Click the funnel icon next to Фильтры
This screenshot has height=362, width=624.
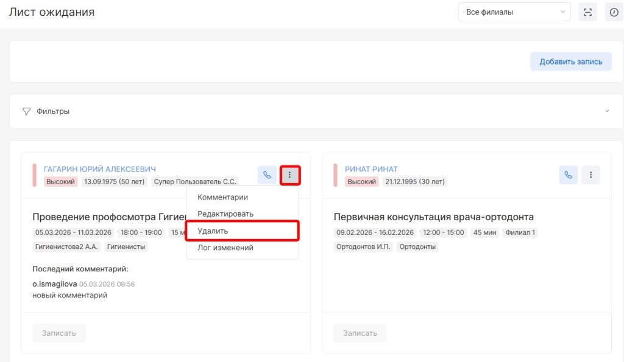pos(26,111)
